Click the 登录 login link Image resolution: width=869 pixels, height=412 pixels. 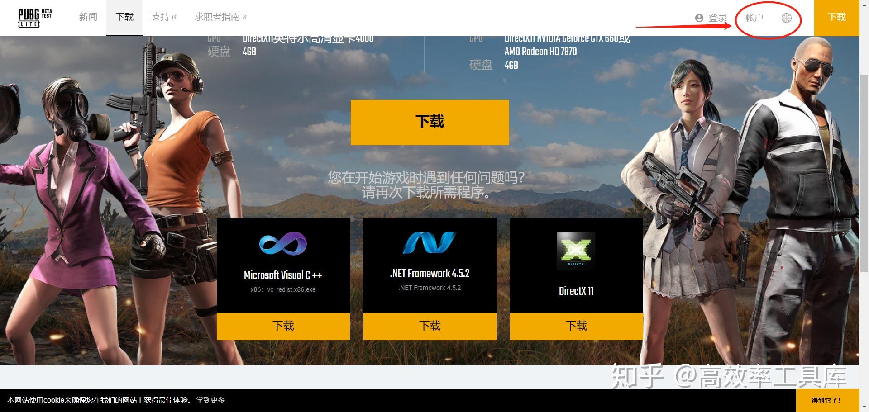pos(717,18)
